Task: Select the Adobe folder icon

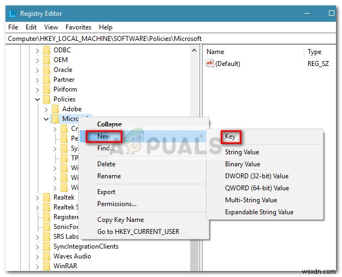Action: point(55,109)
